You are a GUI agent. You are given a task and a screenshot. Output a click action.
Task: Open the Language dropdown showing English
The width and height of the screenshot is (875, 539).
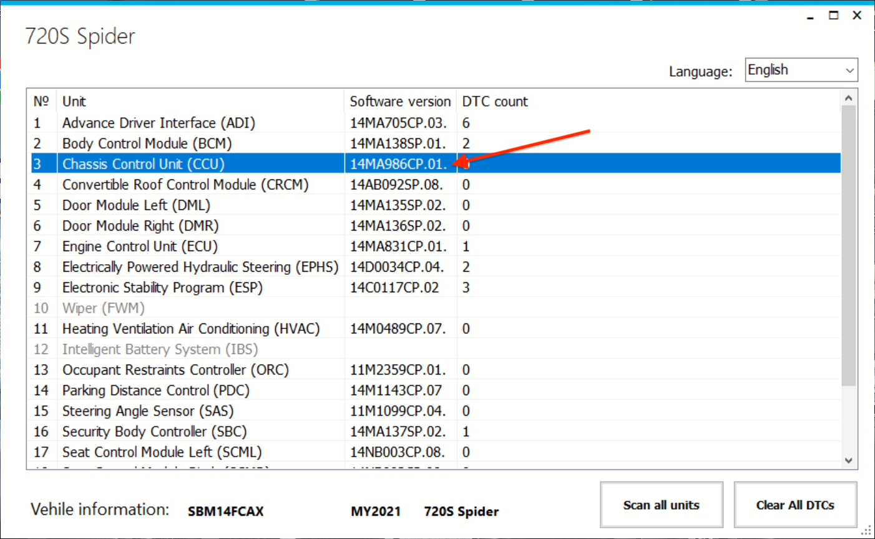click(x=801, y=70)
